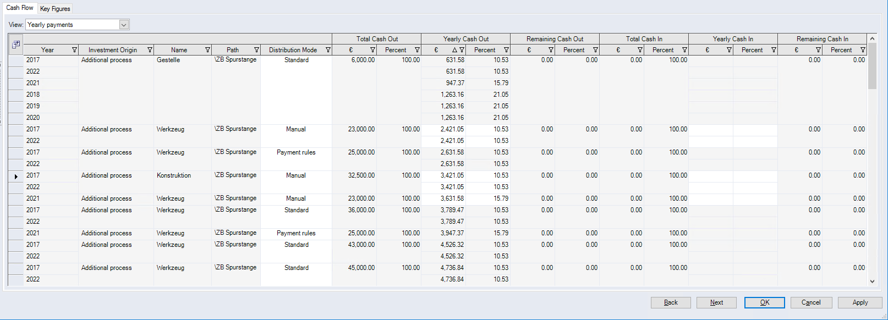Viewport: 888px width, 320px height.
Task: Open the Investment Origin column filter
Action: (x=150, y=50)
